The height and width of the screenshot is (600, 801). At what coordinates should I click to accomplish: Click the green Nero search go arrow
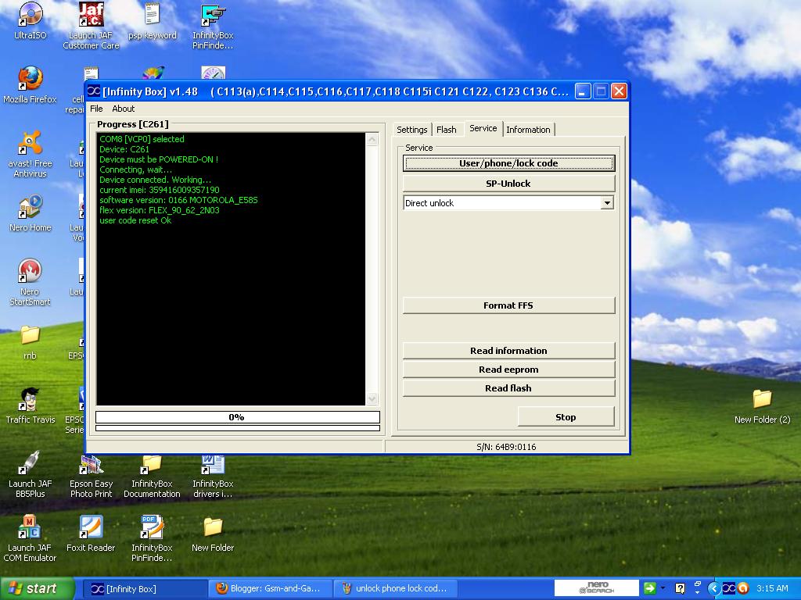649,588
